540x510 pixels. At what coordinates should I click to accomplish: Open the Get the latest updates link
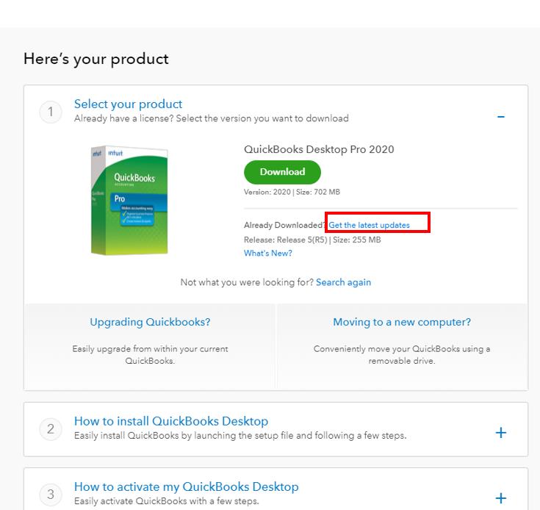(x=369, y=225)
